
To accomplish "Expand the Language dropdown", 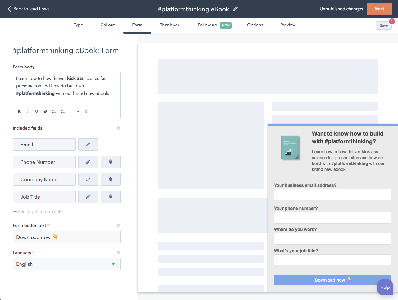I will pyautogui.click(x=113, y=264).
